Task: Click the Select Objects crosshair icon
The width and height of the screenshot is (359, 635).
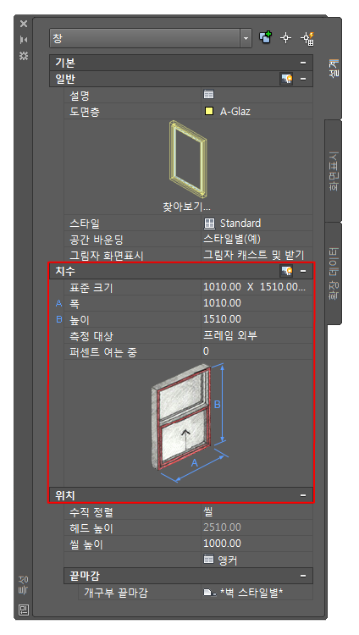Action: click(x=286, y=38)
